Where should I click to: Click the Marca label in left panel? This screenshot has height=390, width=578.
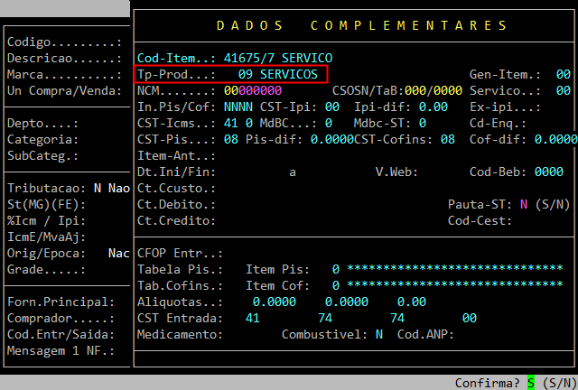coord(64,74)
